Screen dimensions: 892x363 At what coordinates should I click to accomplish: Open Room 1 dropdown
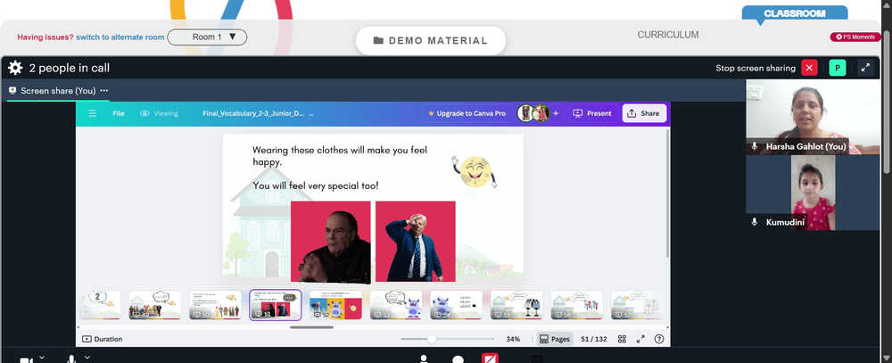[207, 37]
